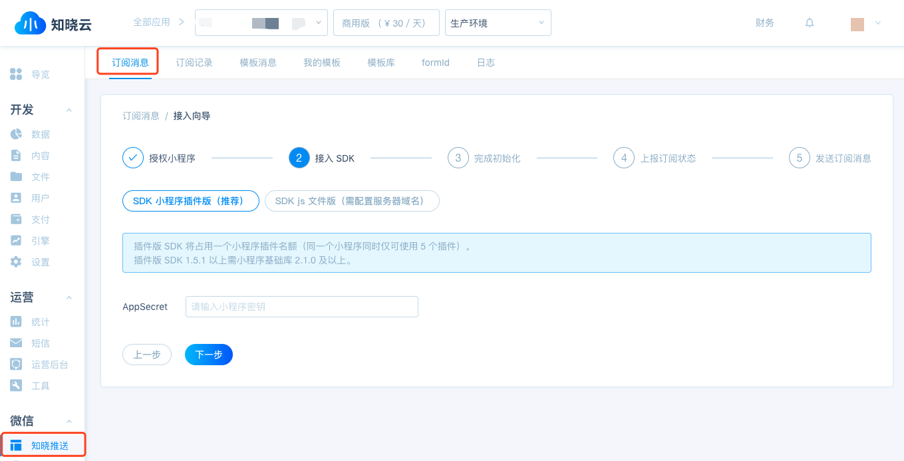Click step 5 circle 发送订阅消息
Screen dimensions: 904x461
800,158
